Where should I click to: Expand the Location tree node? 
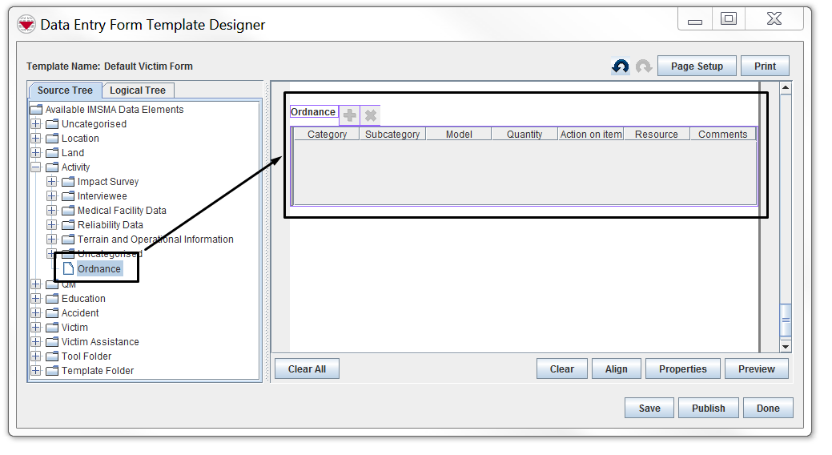tap(35, 139)
